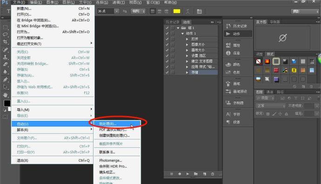The height and width of the screenshot is (184, 321).
Task: Expand the 打开 step details
Action: 187,39
